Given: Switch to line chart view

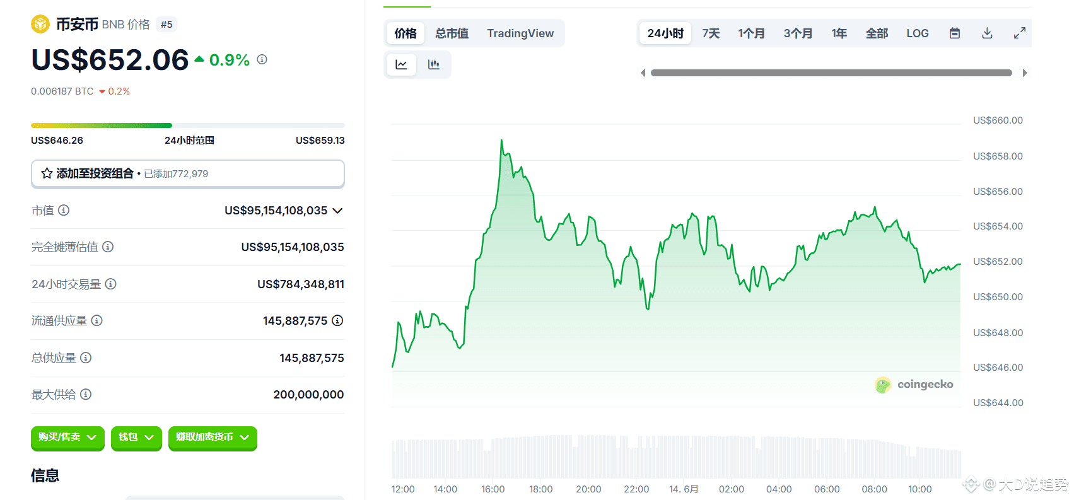Looking at the screenshot, I should coord(401,64).
